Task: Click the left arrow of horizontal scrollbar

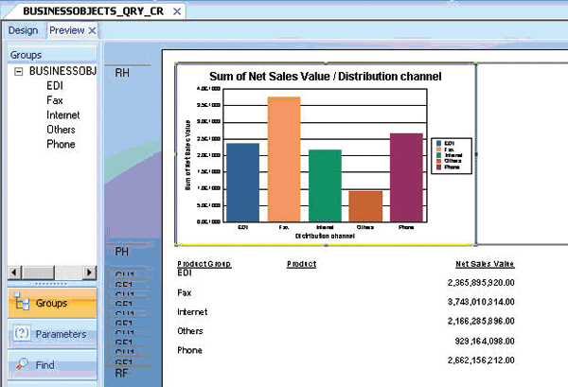Action: point(12,273)
